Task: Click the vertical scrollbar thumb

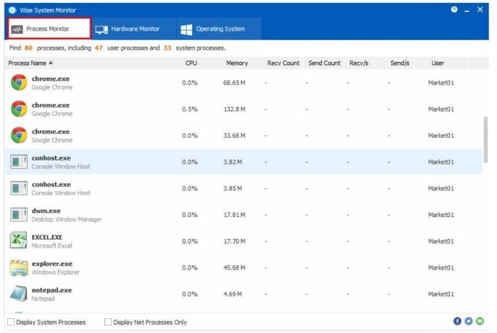Action: [x=485, y=140]
